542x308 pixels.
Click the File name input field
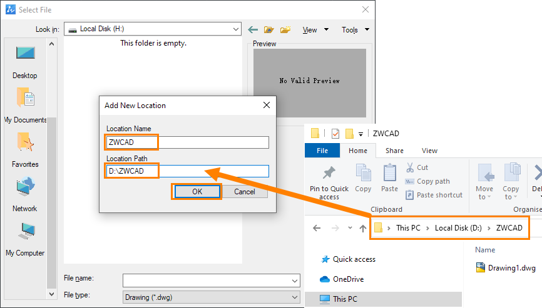(207, 281)
